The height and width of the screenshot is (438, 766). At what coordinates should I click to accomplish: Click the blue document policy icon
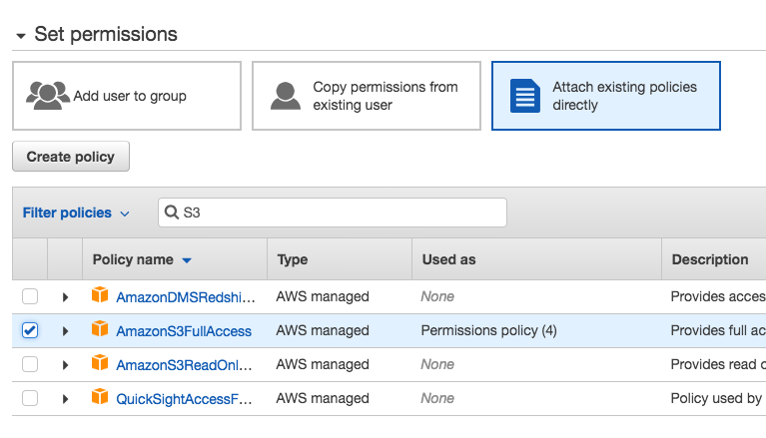(x=525, y=96)
